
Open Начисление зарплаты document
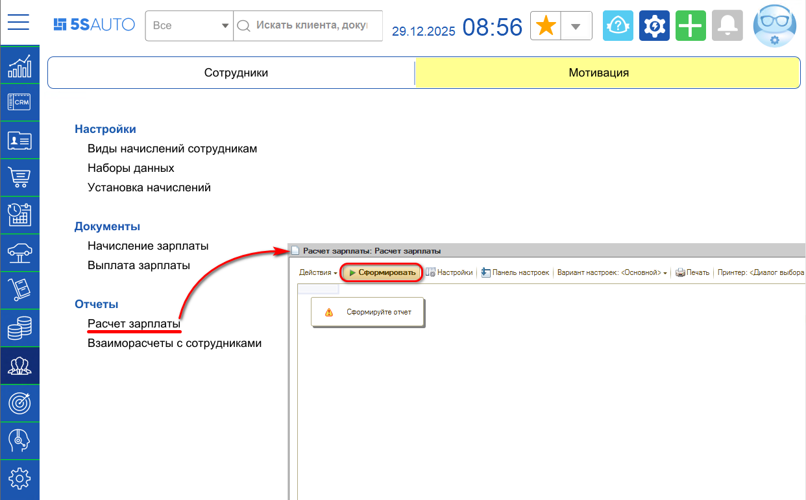pos(148,246)
